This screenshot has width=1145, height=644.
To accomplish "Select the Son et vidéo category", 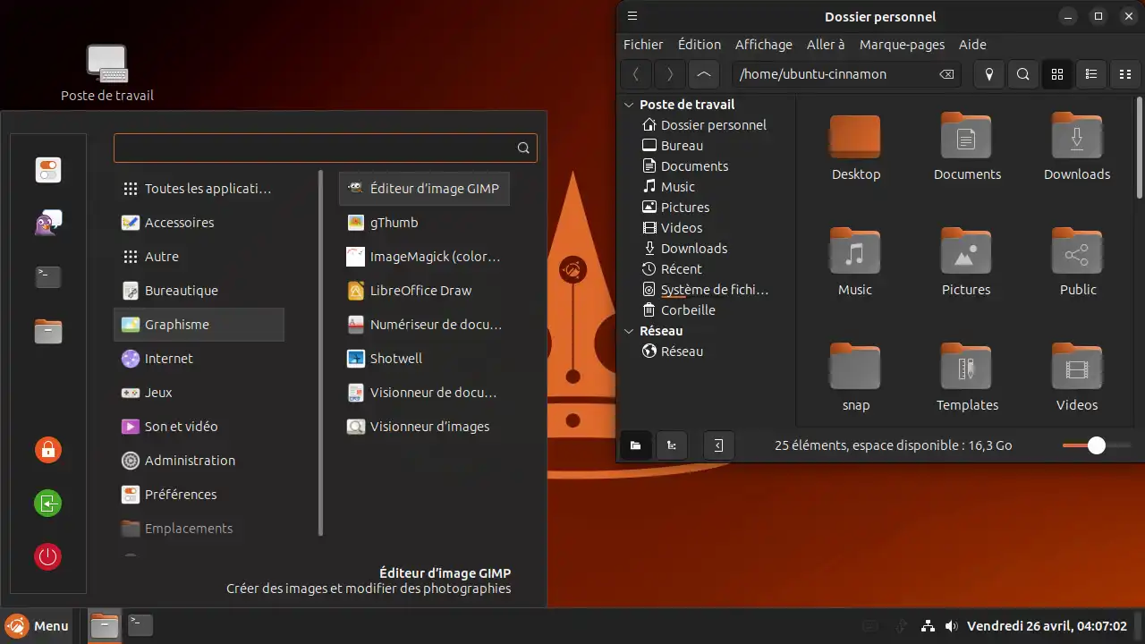I will click(x=199, y=427).
